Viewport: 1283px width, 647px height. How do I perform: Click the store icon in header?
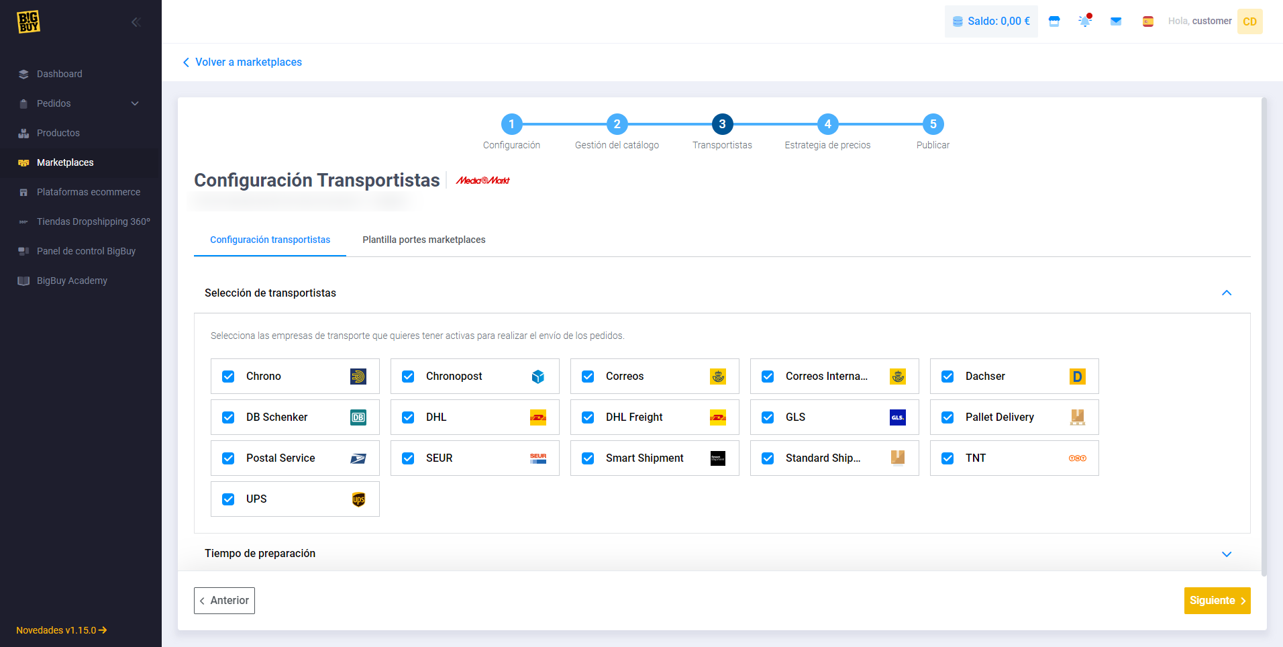[1054, 21]
